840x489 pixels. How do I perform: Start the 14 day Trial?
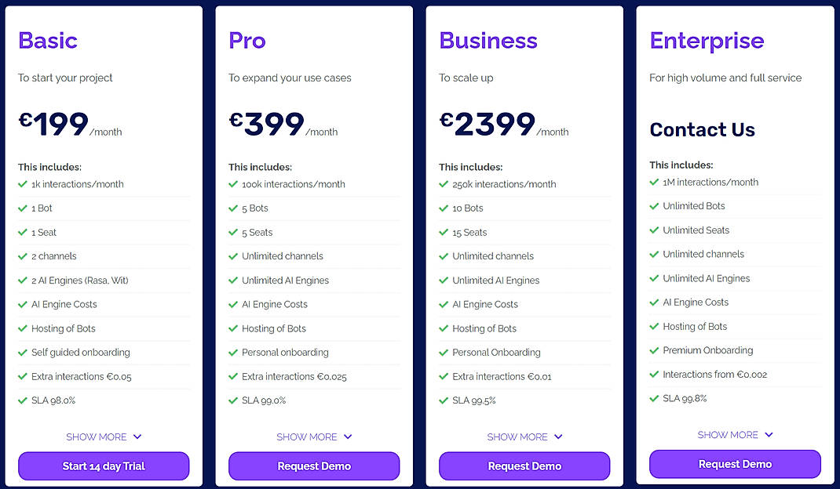click(103, 465)
